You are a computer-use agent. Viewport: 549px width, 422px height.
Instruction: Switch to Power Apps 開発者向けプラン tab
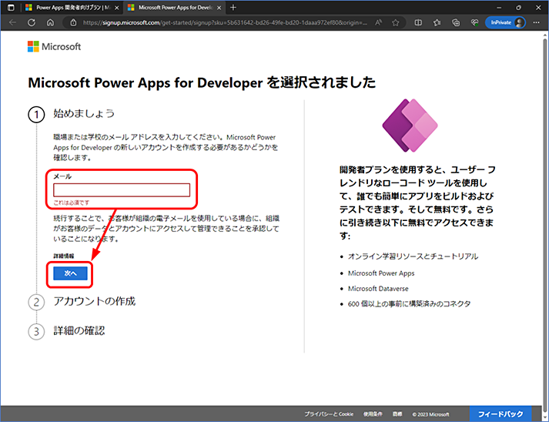click(73, 8)
